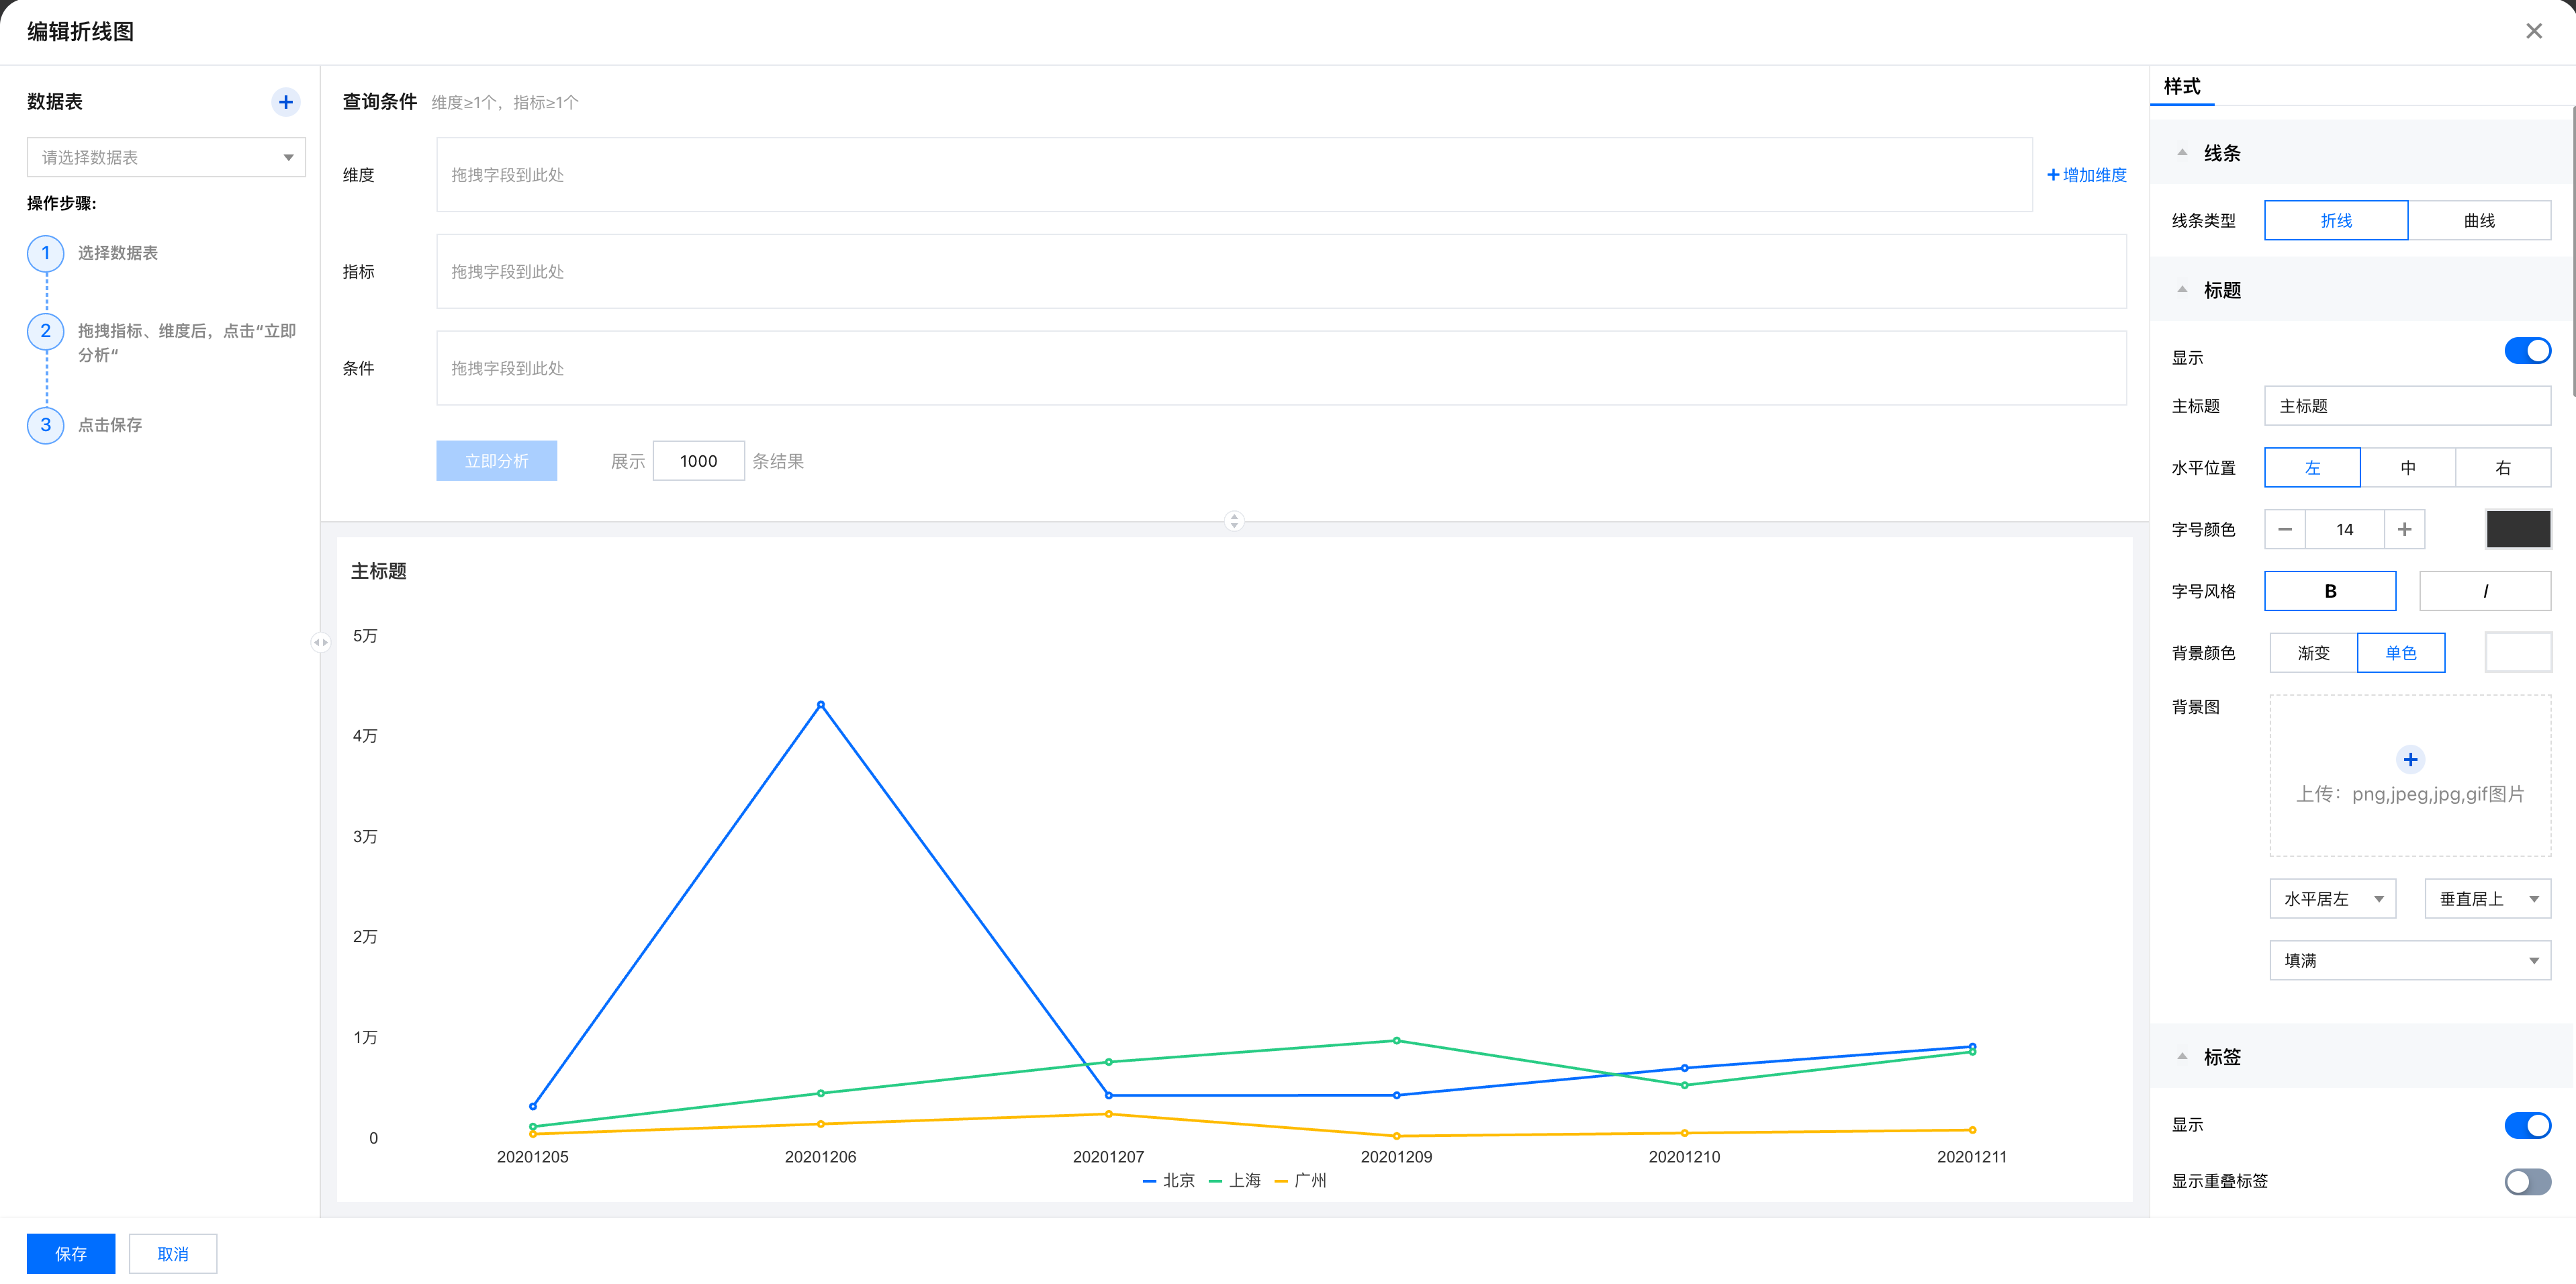Click the 保存 button
2576x1284 pixels.
71,1254
